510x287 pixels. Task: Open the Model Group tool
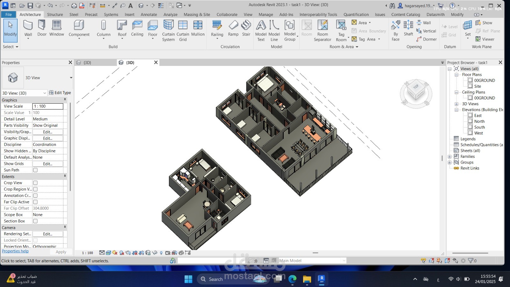(290, 31)
